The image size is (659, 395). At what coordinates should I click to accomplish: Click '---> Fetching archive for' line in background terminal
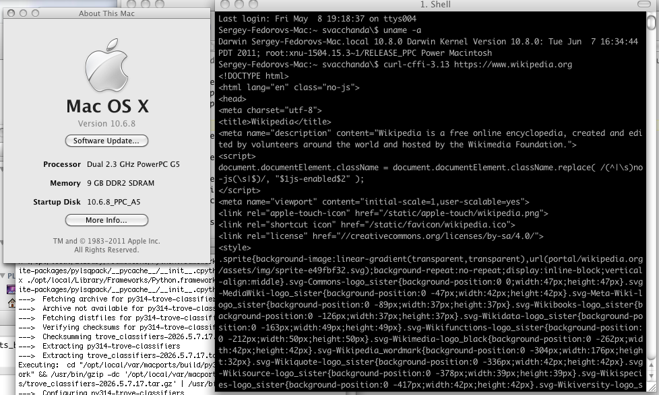pyautogui.click(x=117, y=299)
